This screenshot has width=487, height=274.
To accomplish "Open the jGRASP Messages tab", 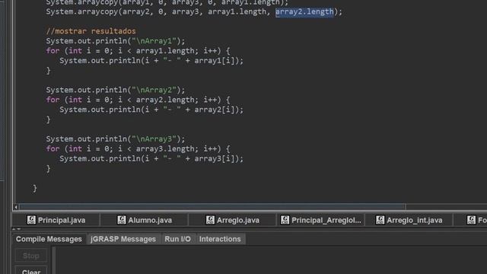I will click(x=123, y=239).
